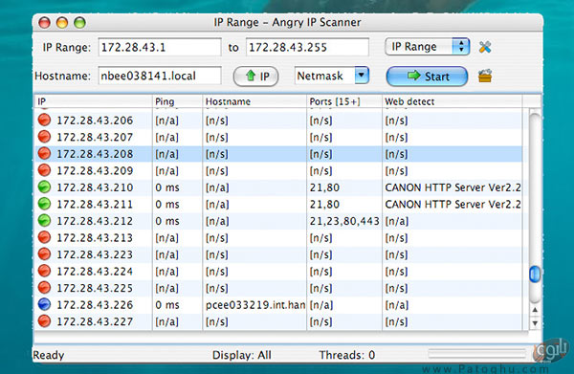Viewport: 574px width, 374px height.
Task: Click CANON HTTP Server cell for 172.28.43.210
Action: point(453,187)
